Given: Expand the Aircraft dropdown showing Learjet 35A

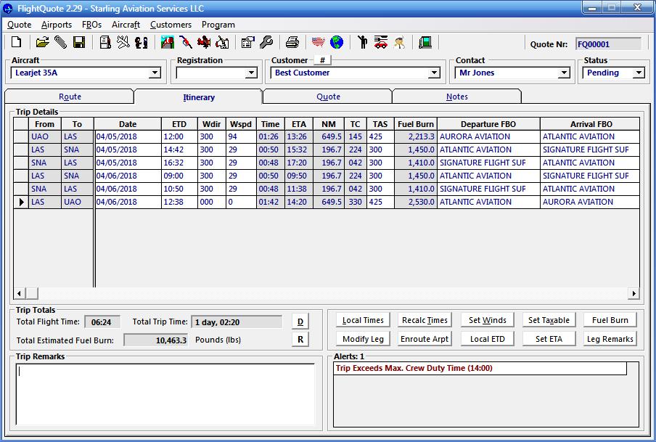Looking at the screenshot, I should pos(155,73).
